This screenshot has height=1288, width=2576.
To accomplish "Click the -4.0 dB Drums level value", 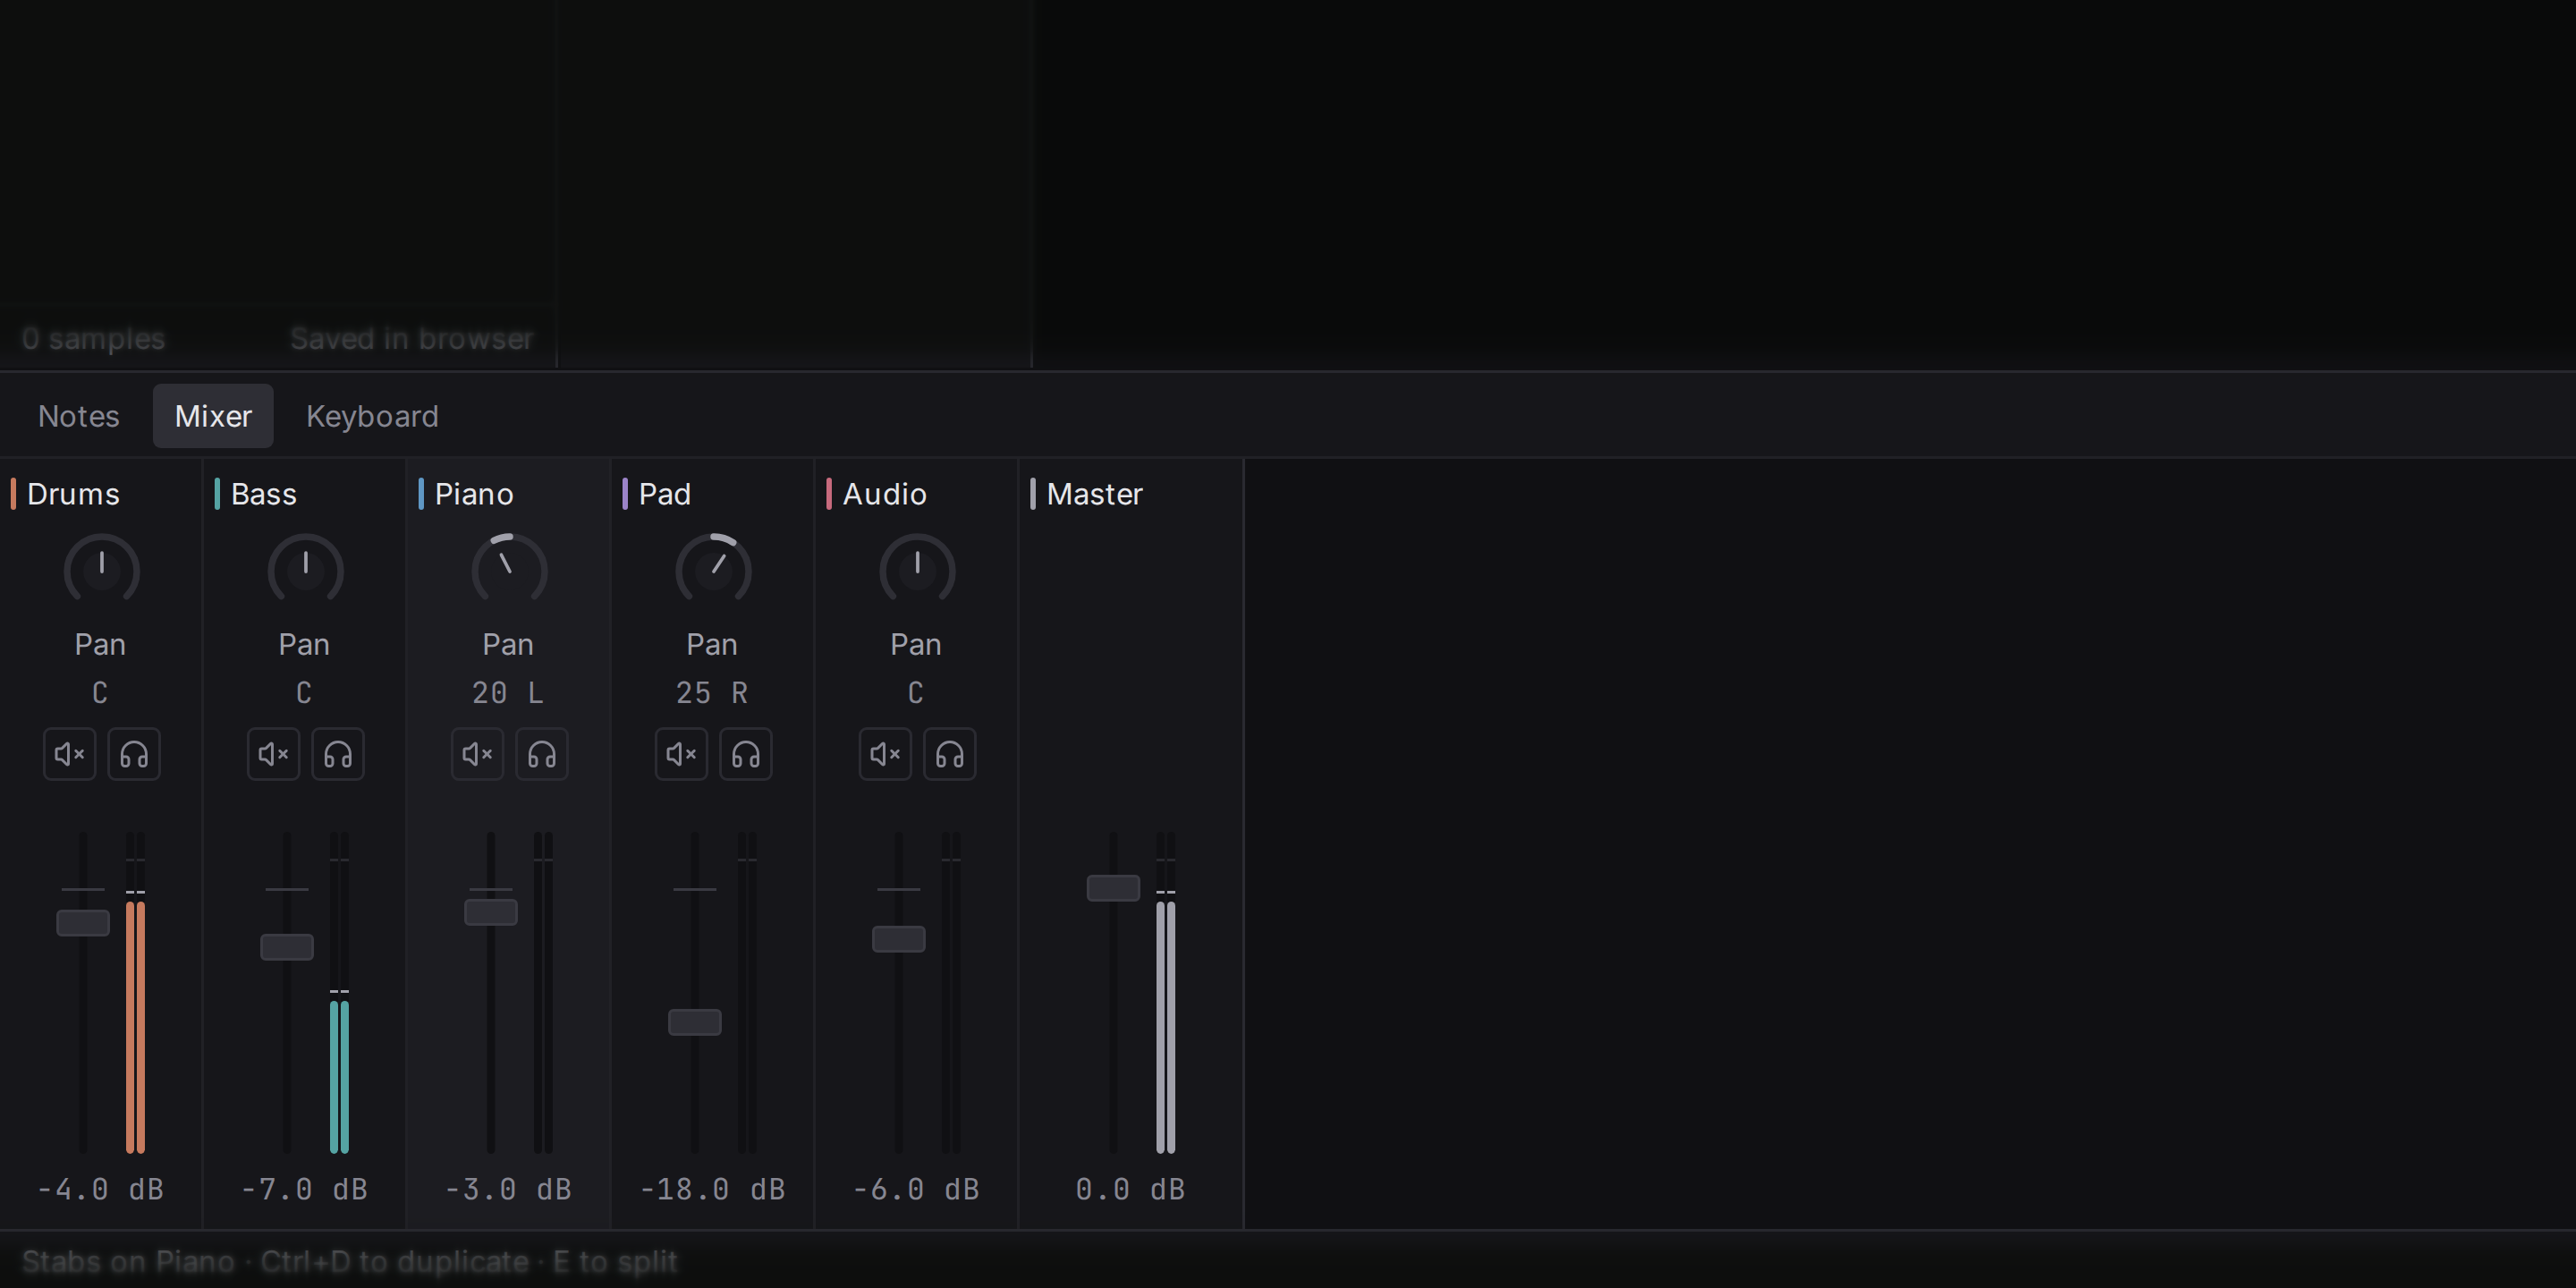I will pos(101,1190).
